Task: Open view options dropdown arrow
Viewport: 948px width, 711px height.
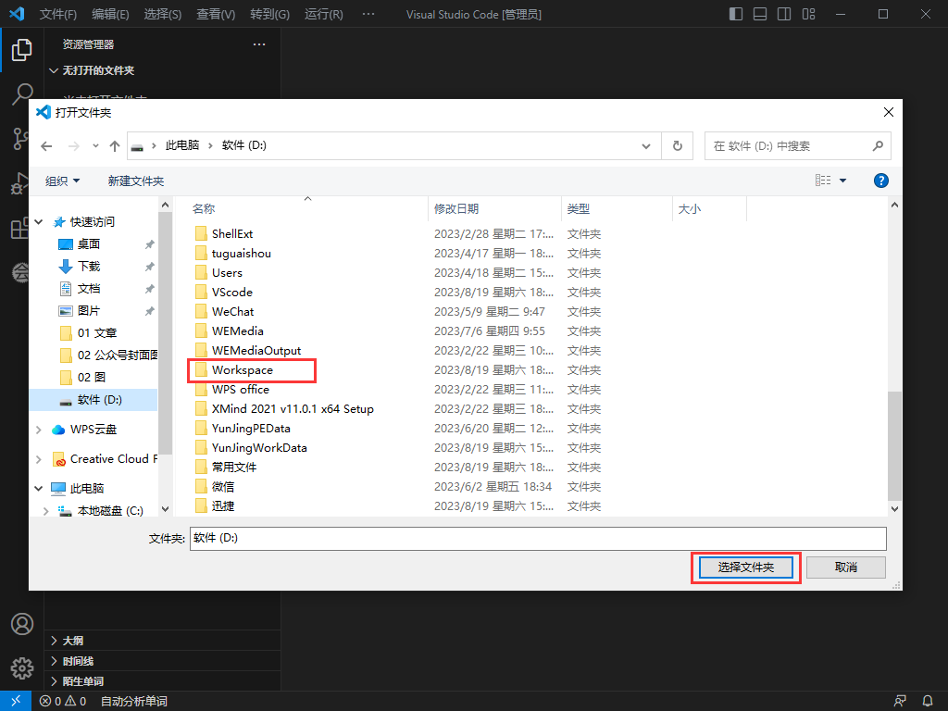Action: 842,181
